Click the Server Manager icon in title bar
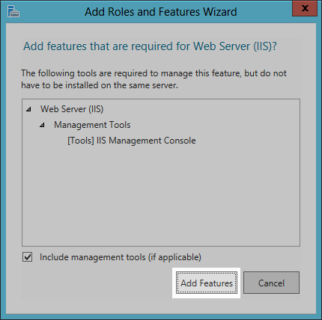 (x=13, y=11)
